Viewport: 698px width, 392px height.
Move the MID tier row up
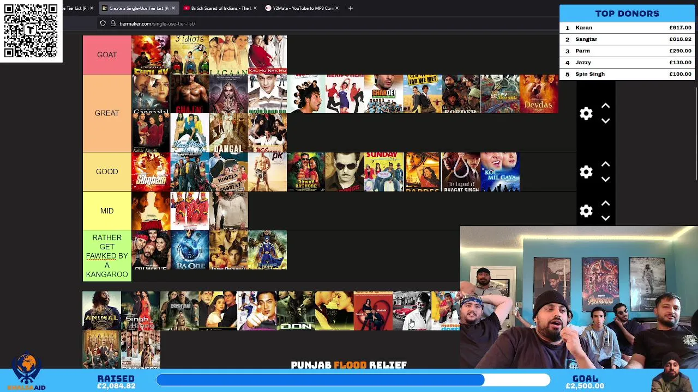click(605, 204)
